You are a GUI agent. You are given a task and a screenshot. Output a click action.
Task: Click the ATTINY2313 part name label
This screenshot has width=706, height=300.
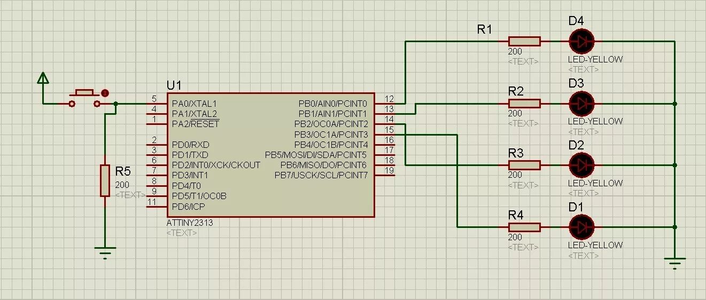190,223
